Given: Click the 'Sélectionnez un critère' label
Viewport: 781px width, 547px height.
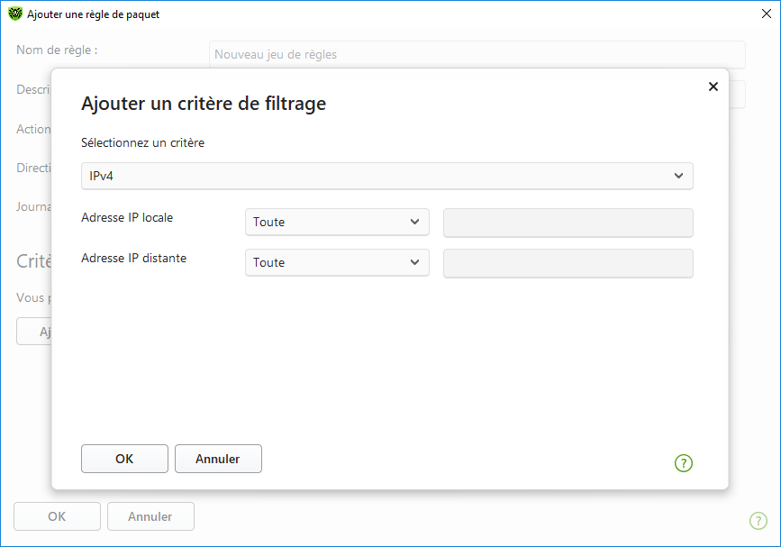Looking at the screenshot, I should point(142,142).
